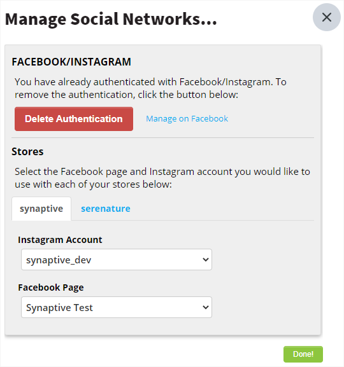Click the Manage Social Networks dialog title
This screenshot has width=344, height=367.
pyautogui.click(x=111, y=19)
